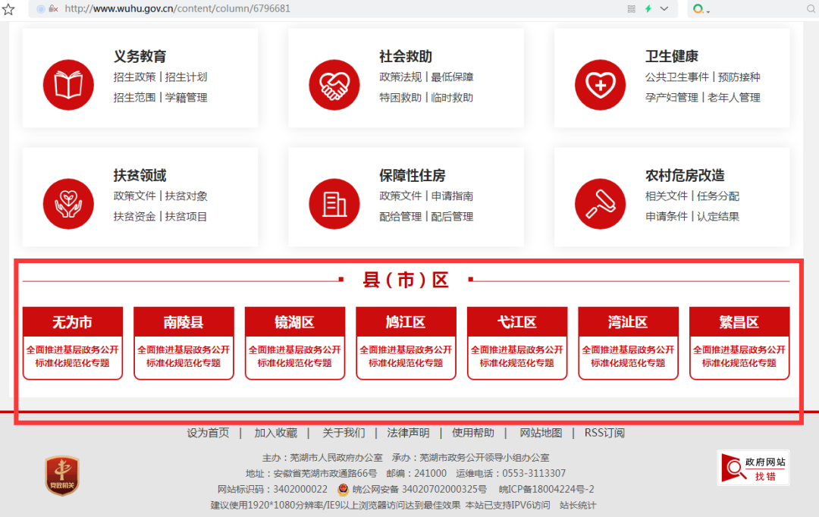819x517 pixels.
Task: Click the insecure site lock icon
Action: (x=53, y=9)
